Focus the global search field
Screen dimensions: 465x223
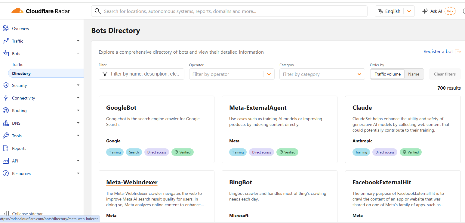229,11
